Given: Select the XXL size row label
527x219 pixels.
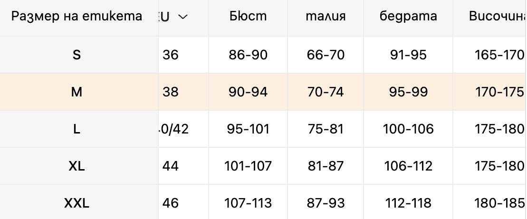Looking at the screenshot, I should 77,203.
